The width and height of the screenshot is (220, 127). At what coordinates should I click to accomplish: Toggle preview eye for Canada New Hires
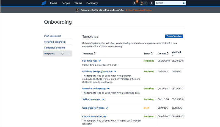[x=105, y=117]
